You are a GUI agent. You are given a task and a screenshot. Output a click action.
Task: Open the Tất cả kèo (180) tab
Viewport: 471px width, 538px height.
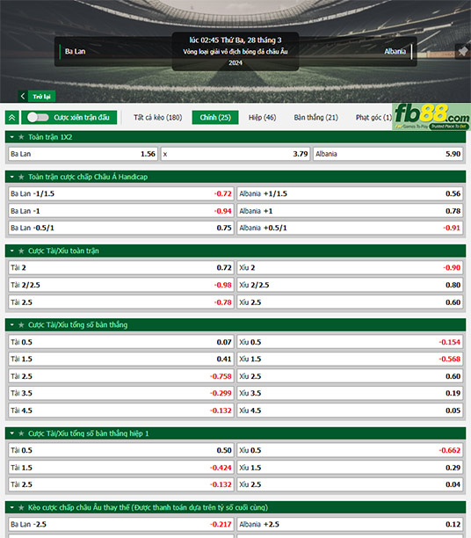pos(158,117)
